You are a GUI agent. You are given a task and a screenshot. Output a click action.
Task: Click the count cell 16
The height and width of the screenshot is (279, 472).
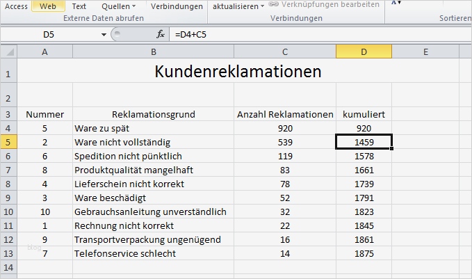(285, 239)
